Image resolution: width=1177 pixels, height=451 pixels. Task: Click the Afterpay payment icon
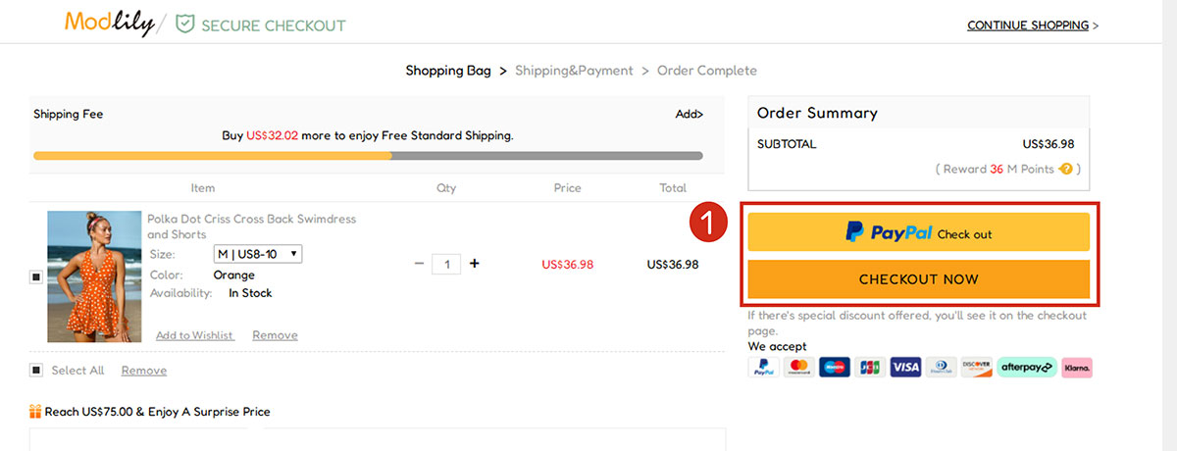1027,368
